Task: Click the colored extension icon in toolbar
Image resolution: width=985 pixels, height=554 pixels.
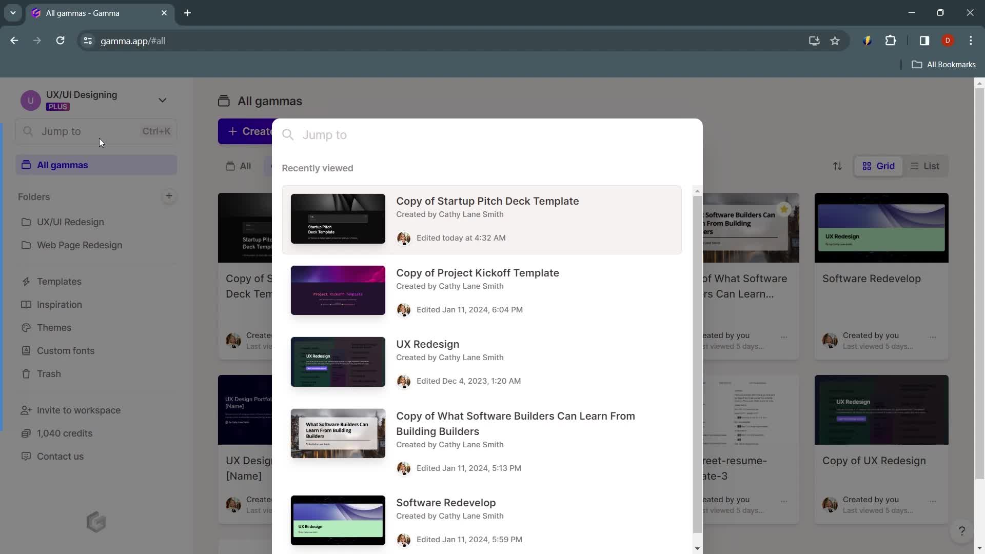Action: click(867, 41)
